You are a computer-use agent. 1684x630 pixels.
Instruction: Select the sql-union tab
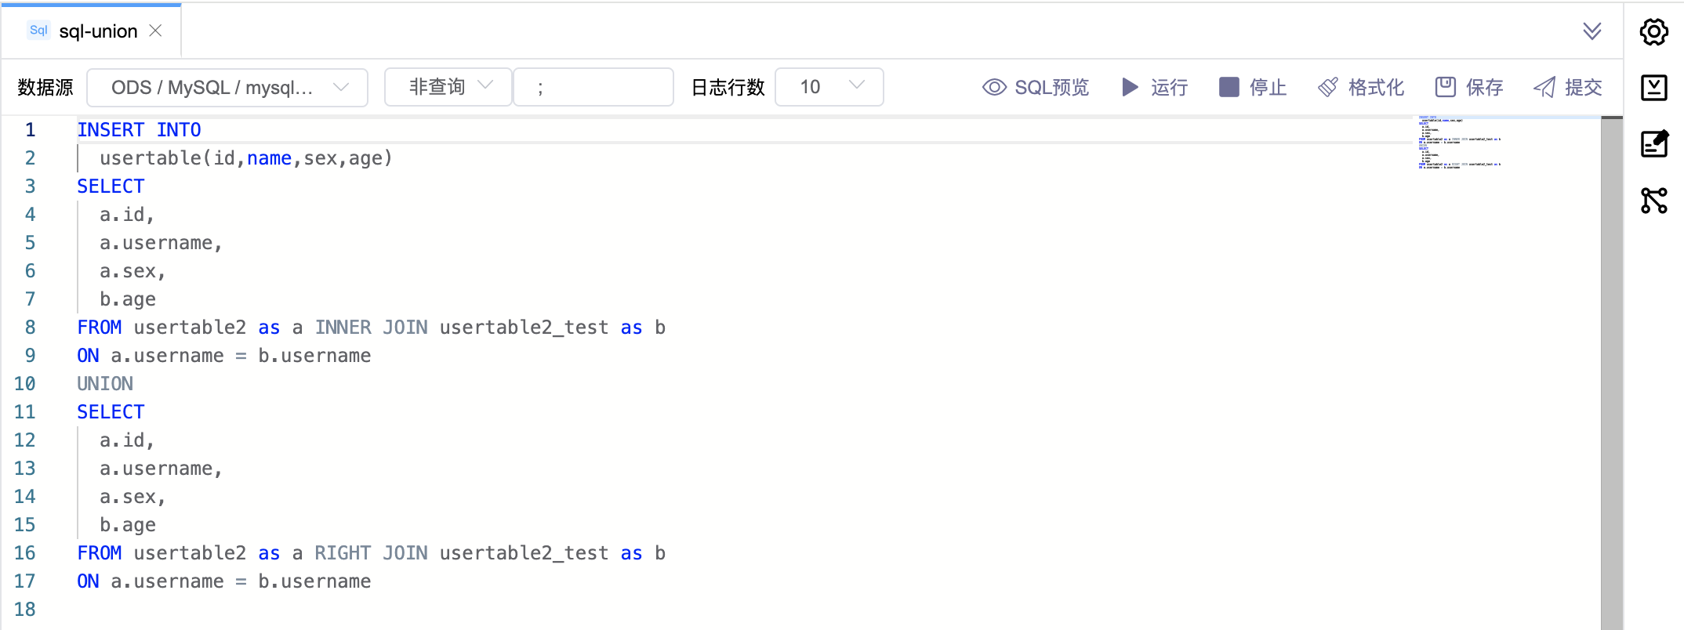click(x=98, y=31)
